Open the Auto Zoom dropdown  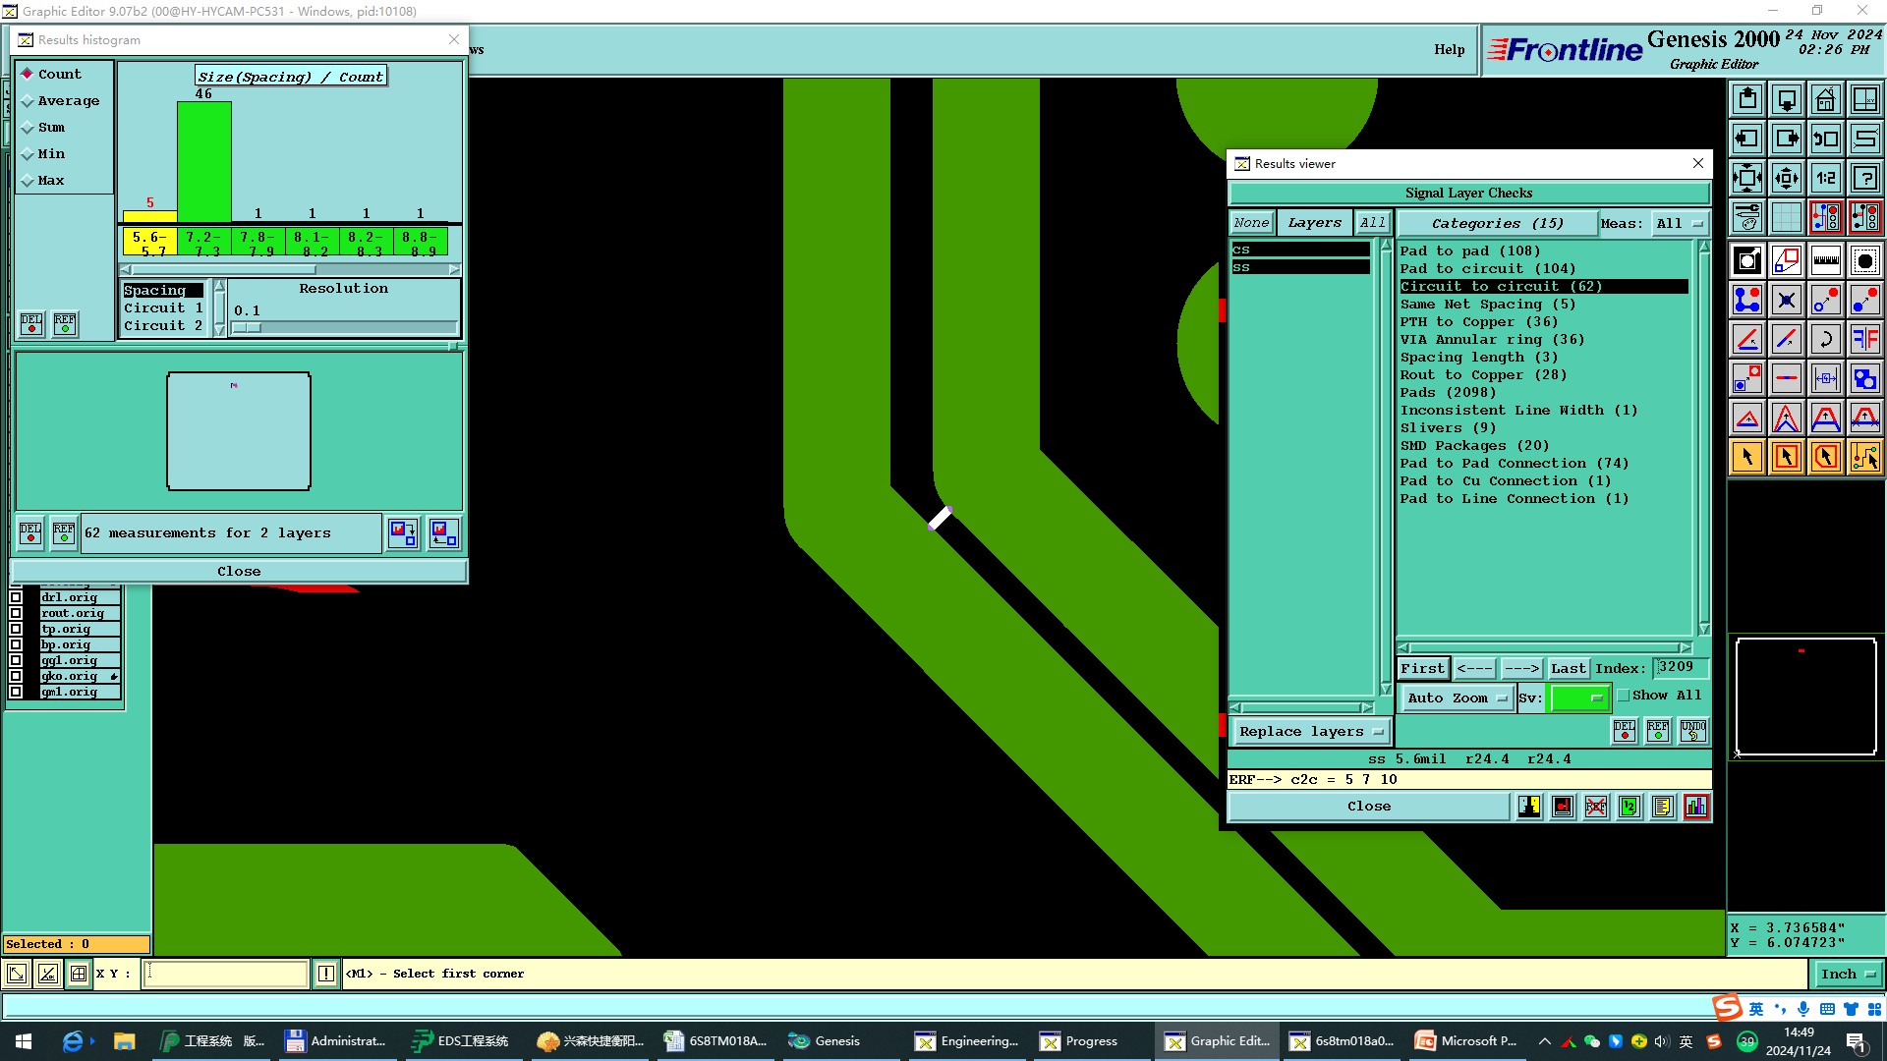(x=1457, y=698)
